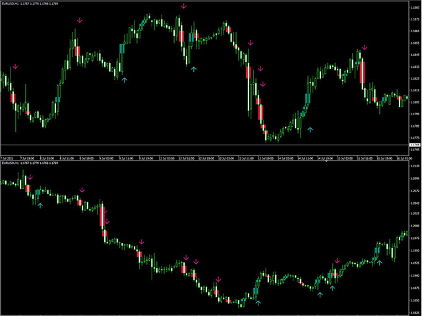Click the 14 Jul 11:00 time label
The width and height of the screenshot is (422, 316).
coord(305,159)
